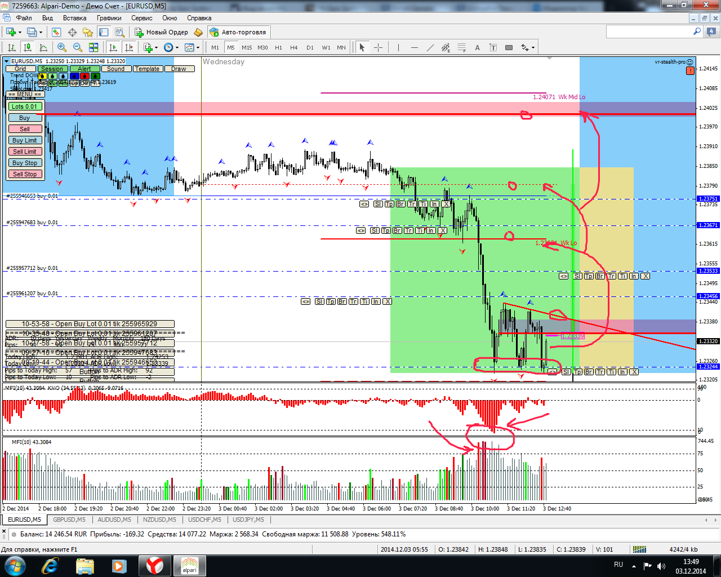Toggle the Sound button on the chart

115,69
